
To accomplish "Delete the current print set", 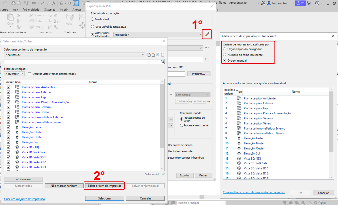I will click(162, 55).
